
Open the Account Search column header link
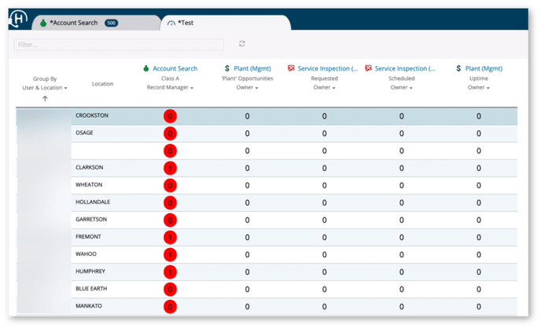pyautogui.click(x=175, y=69)
